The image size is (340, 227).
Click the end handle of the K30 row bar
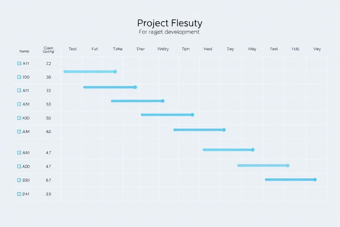click(192, 115)
